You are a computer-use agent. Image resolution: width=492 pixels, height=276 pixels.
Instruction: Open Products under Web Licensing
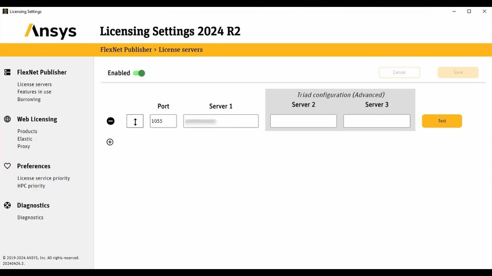click(x=27, y=131)
